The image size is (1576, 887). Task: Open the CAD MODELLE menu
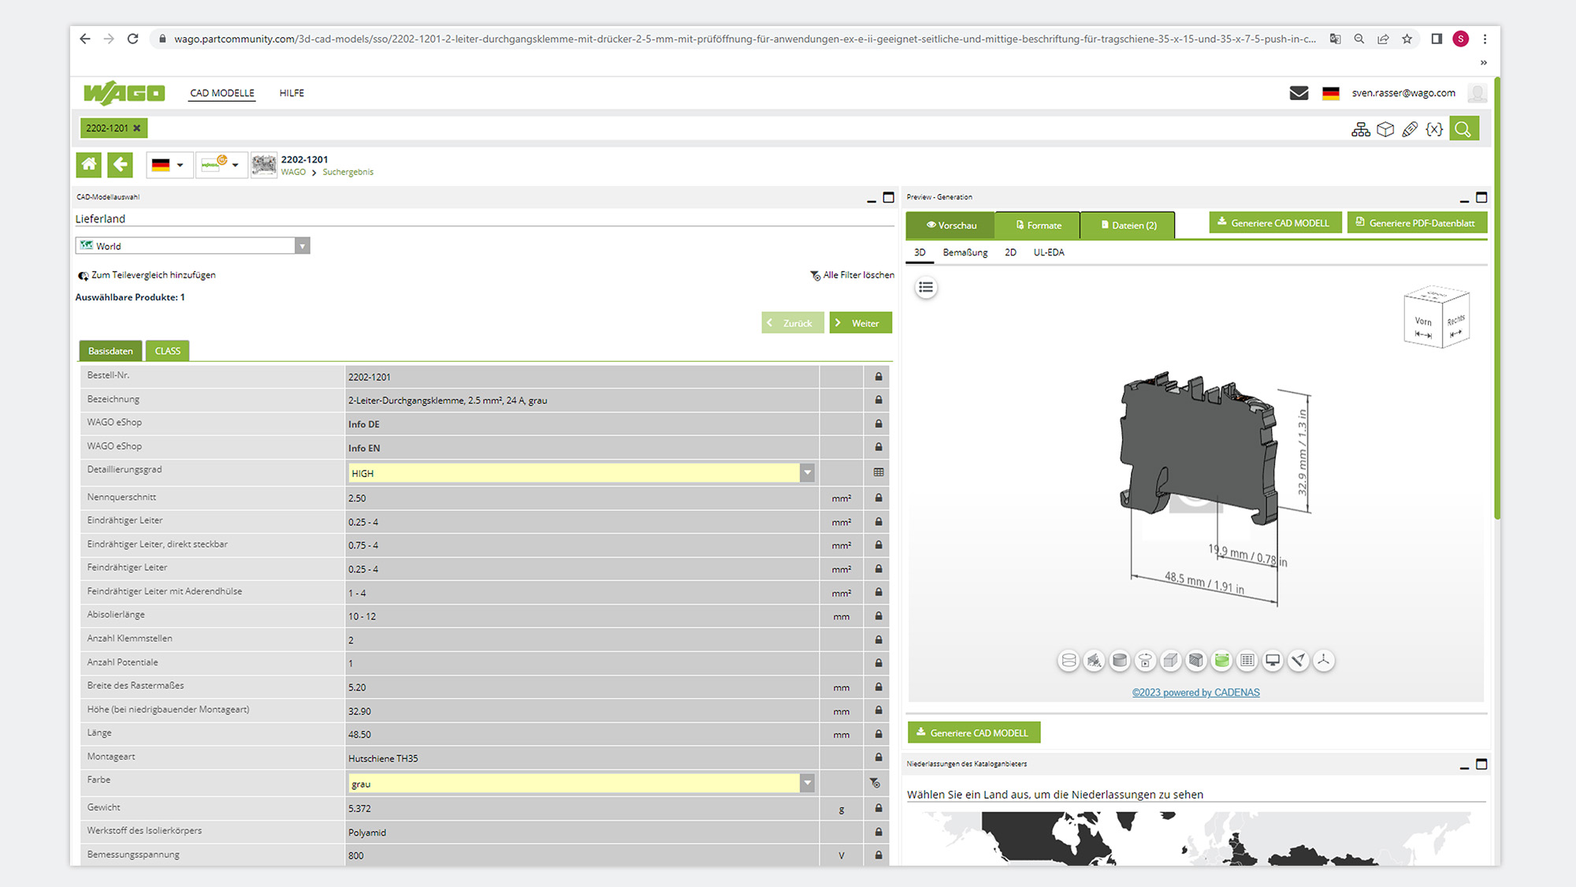[x=222, y=93]
